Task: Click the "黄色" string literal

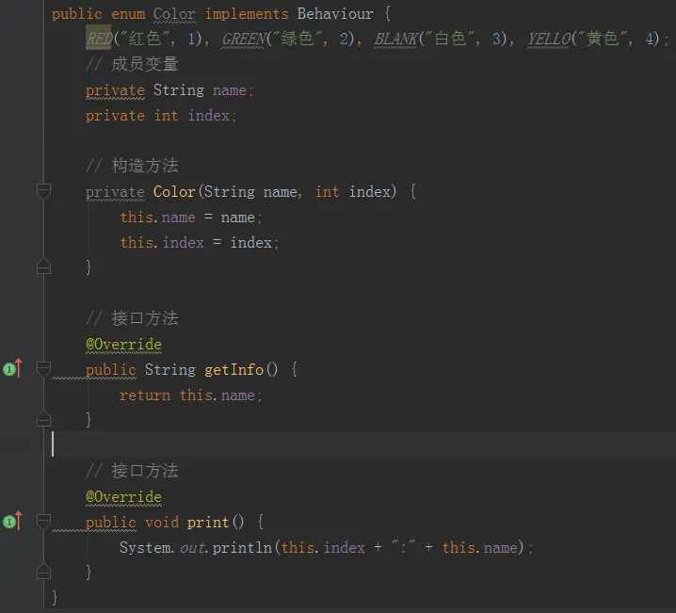Action: point(603,39)
